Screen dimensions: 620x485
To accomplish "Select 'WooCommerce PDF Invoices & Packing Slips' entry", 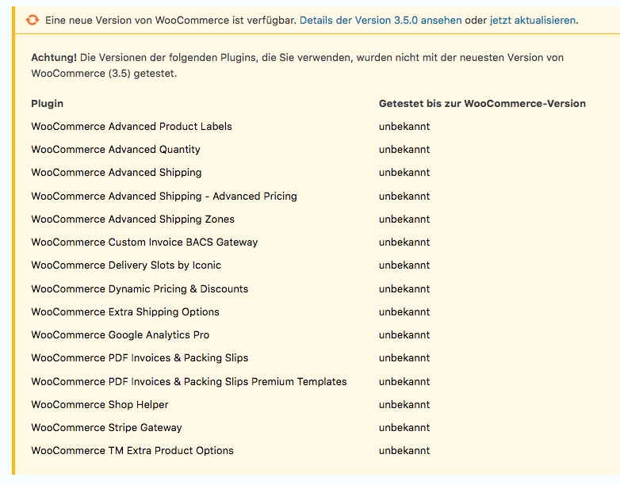I will (140, 357).
